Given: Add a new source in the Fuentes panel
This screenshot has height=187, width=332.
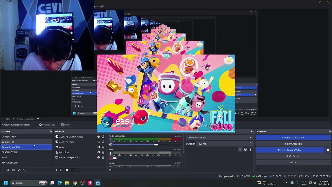Looking at the screenshot, I should click(56, 170).
